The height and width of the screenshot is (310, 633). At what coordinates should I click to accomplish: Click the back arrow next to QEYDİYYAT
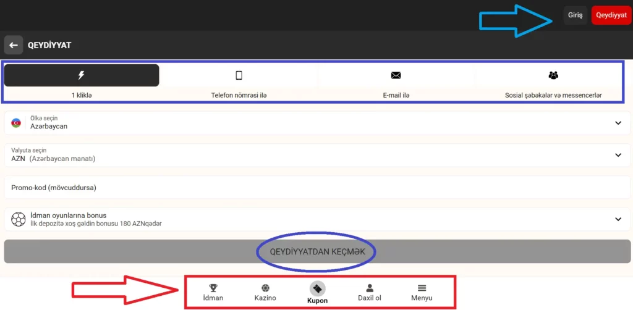pyautogui.click(x=13, y=45)
